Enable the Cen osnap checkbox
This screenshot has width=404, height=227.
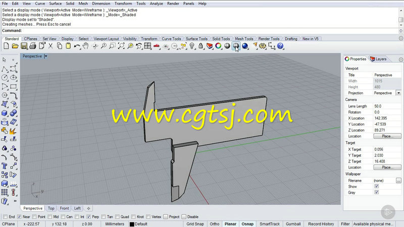click(x=63, y=217)
